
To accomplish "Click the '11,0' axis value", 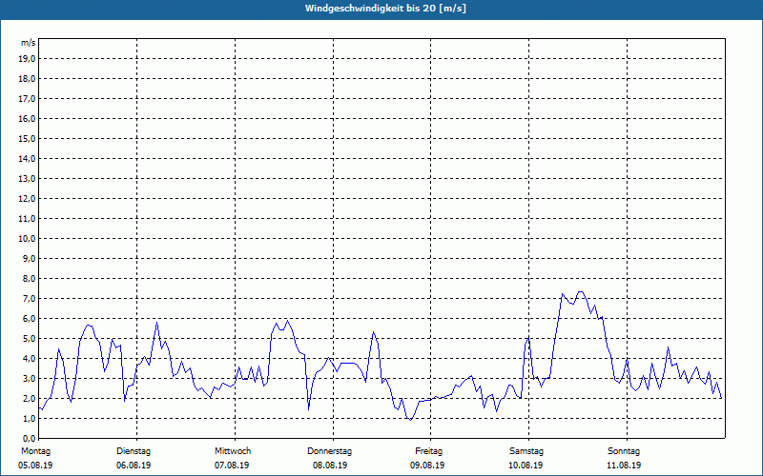I will click(x=27, y=219).
